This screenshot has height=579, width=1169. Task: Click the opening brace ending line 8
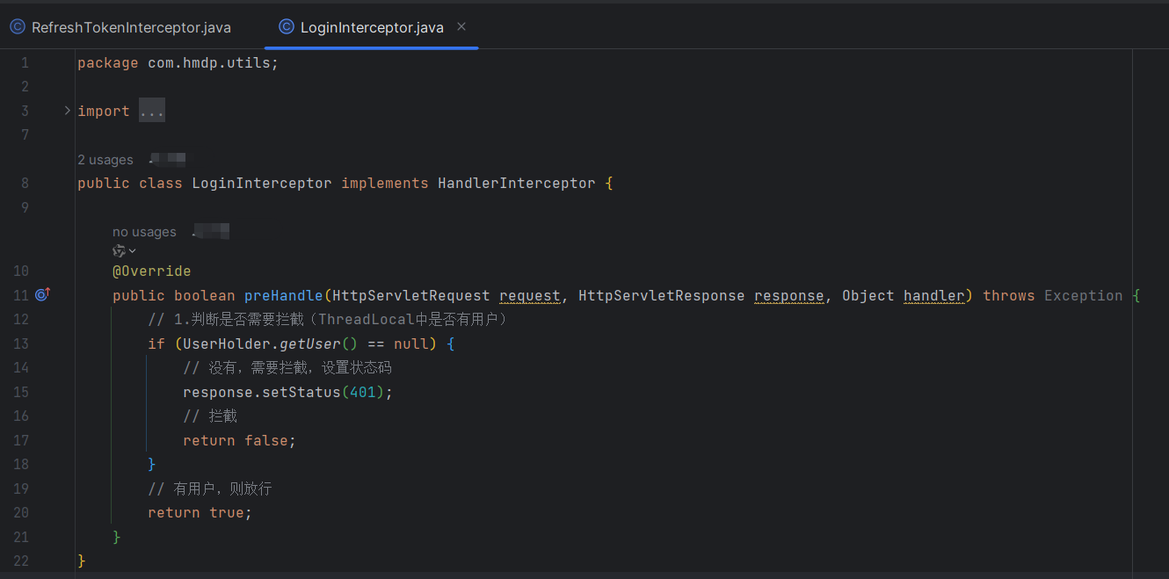[x=609, y=184]
